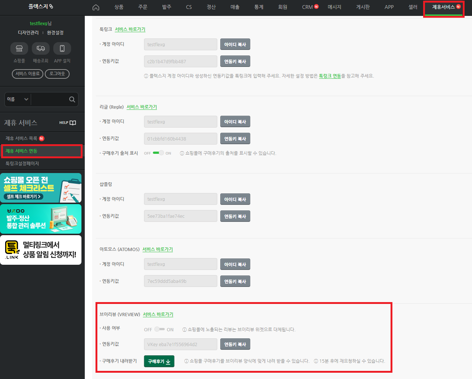Screen dimensions: 472x379
Task: Open the 톡링크 멀티링크 상품 알림 banner
Action: tap(41, 250)
